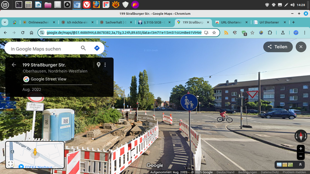310x174 pixels.
Task: Click the Street View compass
Action: [x=301, y=136]
